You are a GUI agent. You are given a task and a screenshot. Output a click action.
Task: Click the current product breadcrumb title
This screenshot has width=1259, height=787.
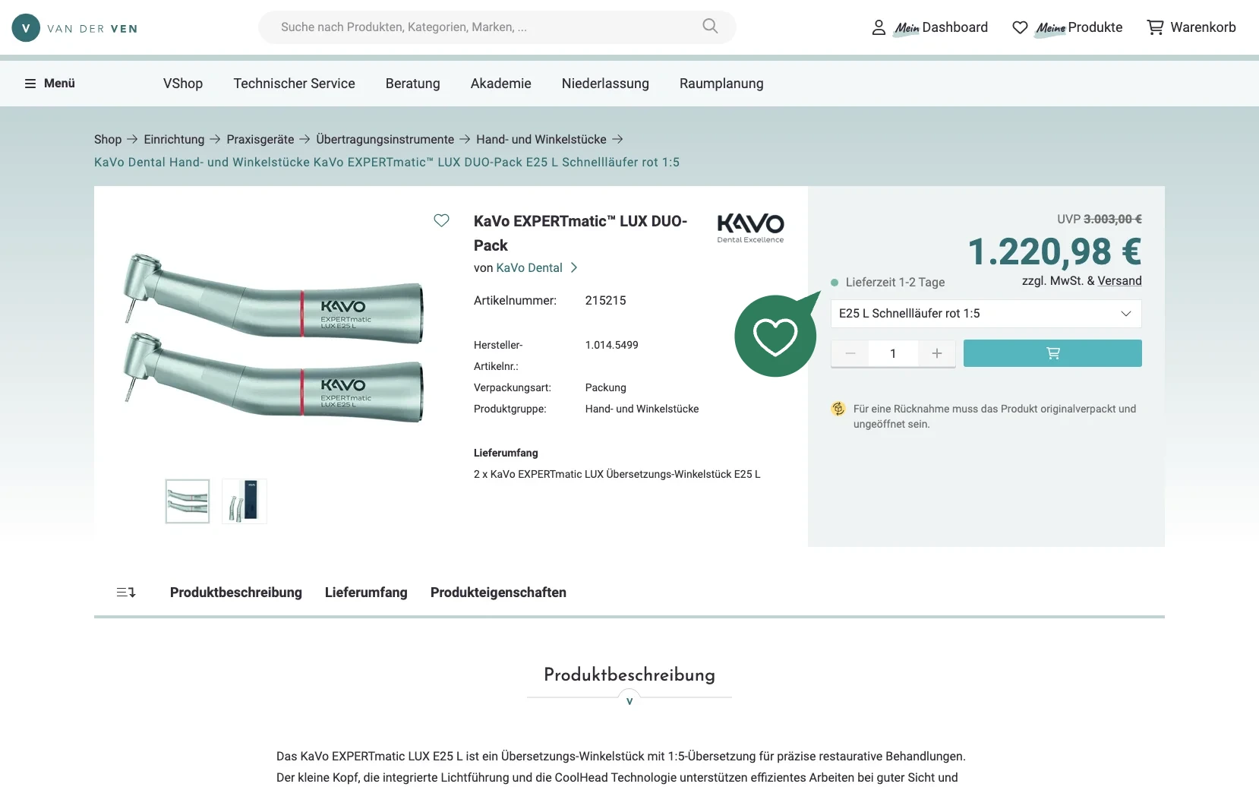point(387,162)
